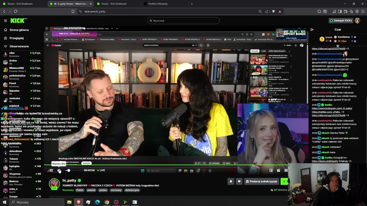
Task: Open followed channel Blekczo
Action: click(22, 183)
